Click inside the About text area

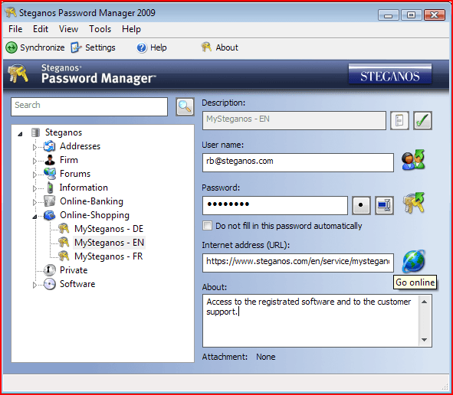(x=311, y=321)
